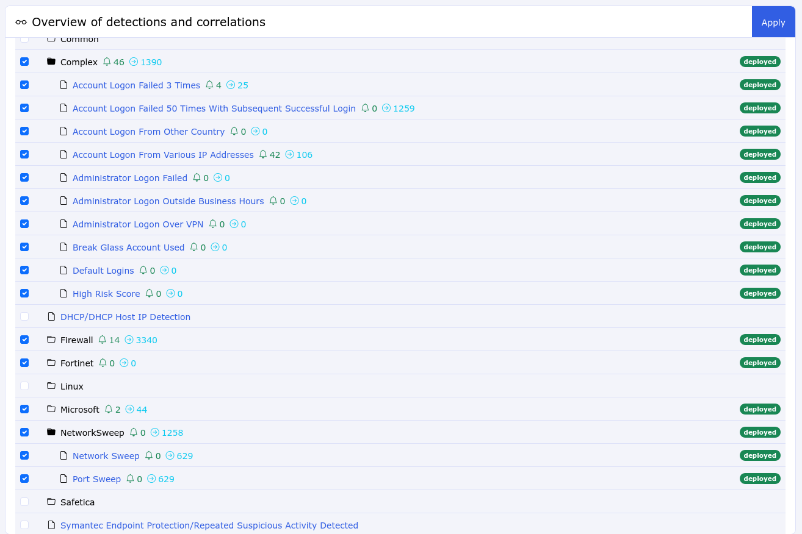The width and height of the screenshot is (802, 534).
Task: Click the arrow icon showing 629 beside Port Sweep
Action: click(150, 479)
